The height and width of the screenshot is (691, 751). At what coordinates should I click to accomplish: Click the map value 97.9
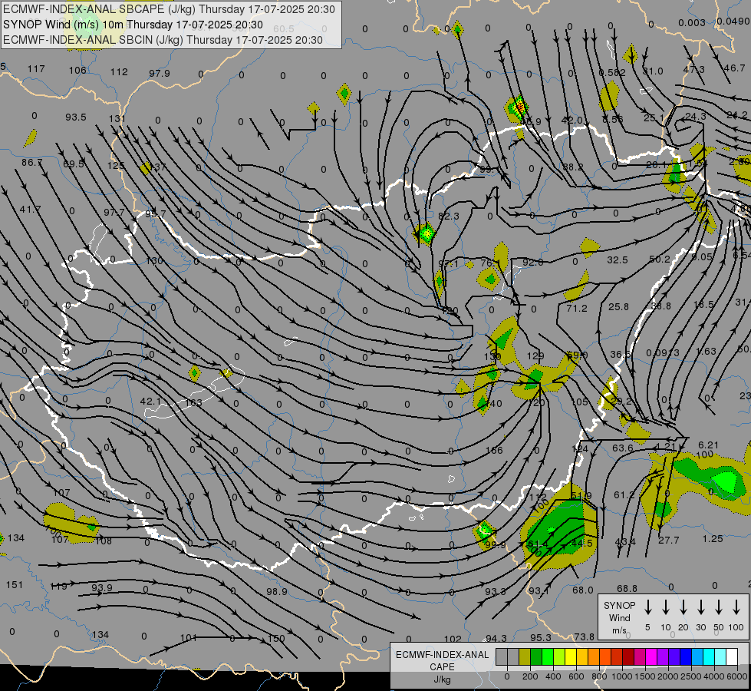pyautogui.click(x=159, y=74)
